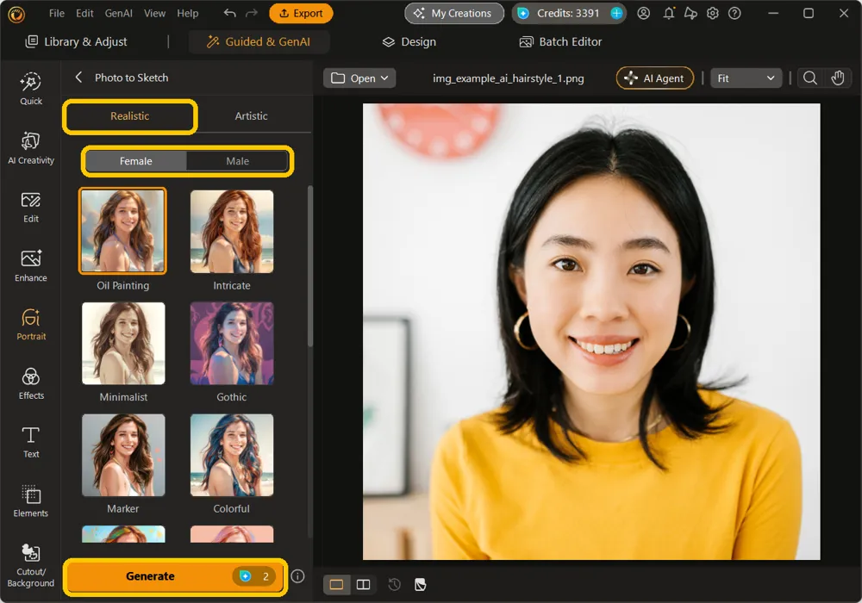Open the Help menu
Image resolution: width=862 pixels, height=603 pixels.
pos(187,13)
